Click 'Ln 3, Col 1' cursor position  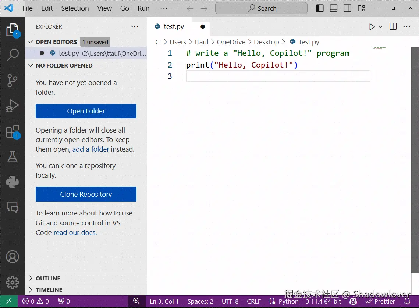coord(164,301)
